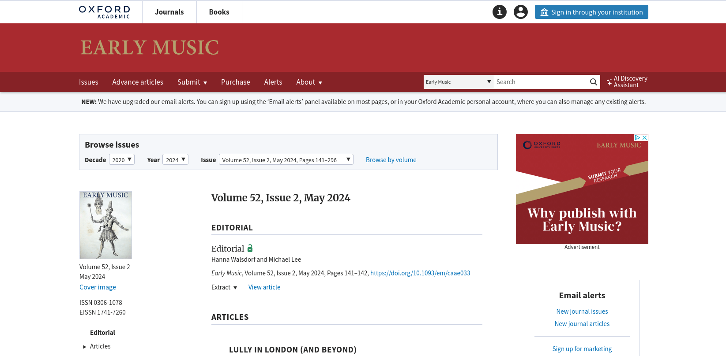This screenshot has width=726, height=356.
Task: Open the Purchase page
Action: tap(236, 82)
